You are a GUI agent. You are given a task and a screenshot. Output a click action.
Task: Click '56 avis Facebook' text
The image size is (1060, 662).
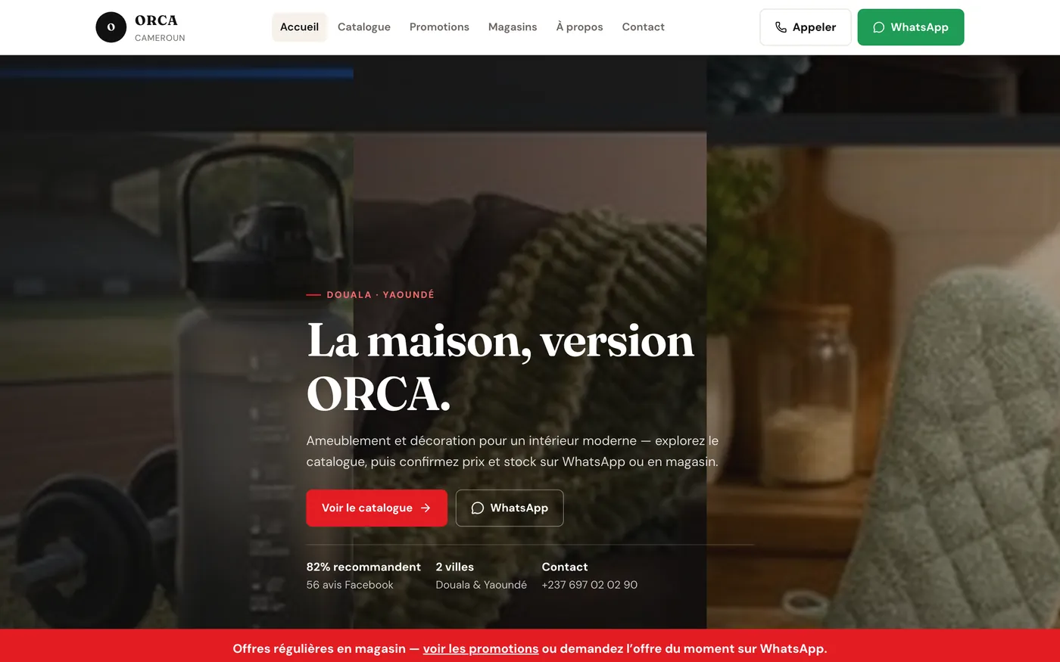point(350,585)
